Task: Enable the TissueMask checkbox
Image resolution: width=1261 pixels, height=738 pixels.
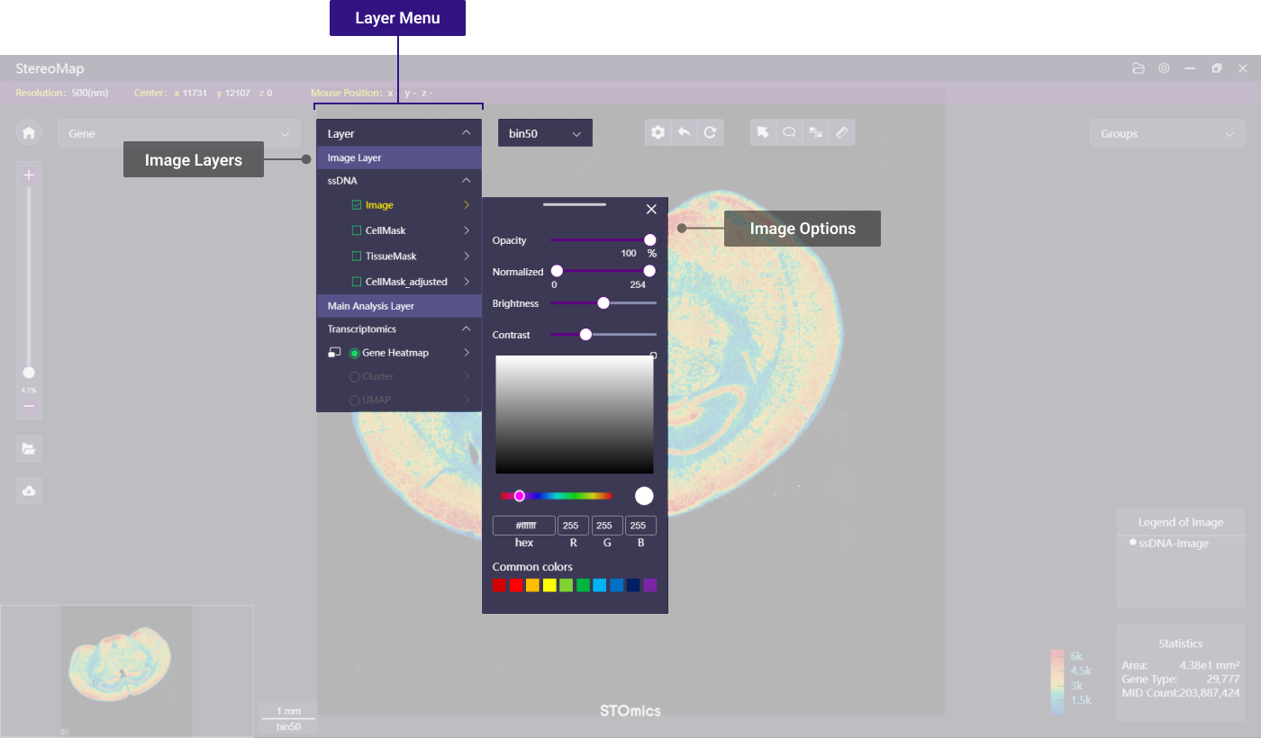Action: [x=357, y=256]
